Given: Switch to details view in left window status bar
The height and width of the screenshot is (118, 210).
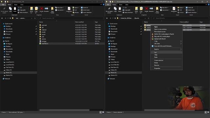Looking at the screenshot, I should 100,112.
